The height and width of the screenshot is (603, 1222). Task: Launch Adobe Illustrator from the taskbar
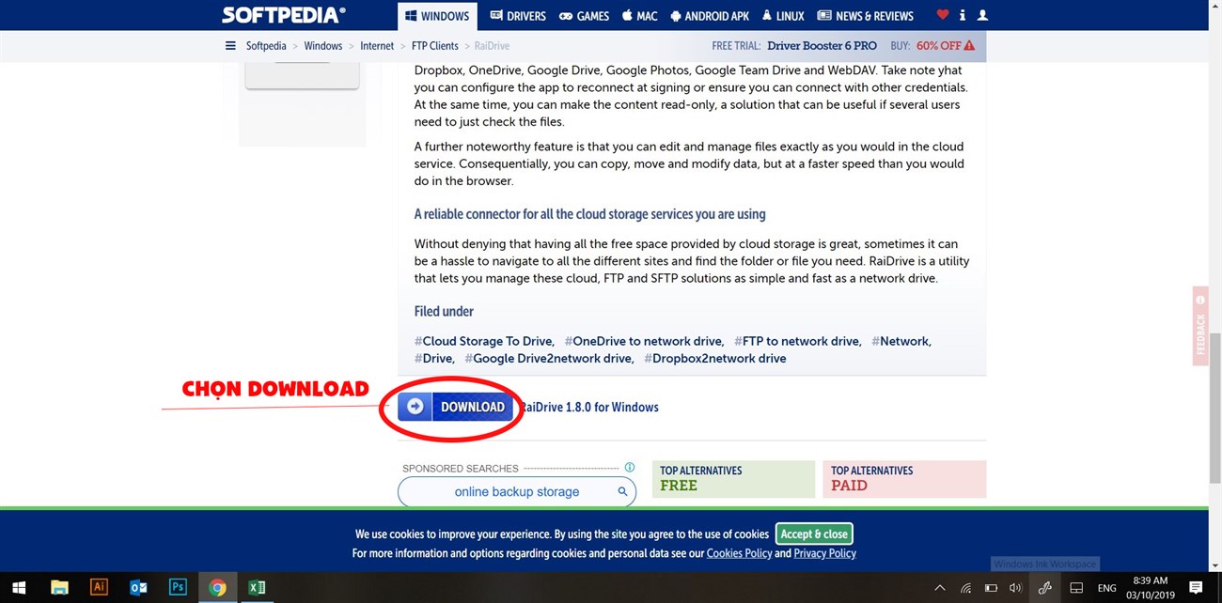(99, 588)
